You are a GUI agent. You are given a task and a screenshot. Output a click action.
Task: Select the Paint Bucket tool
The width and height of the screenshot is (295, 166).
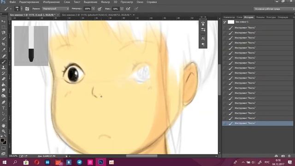point(3,85)
